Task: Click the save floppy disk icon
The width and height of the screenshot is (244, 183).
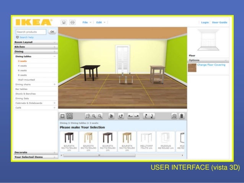Action: point(64,23)
